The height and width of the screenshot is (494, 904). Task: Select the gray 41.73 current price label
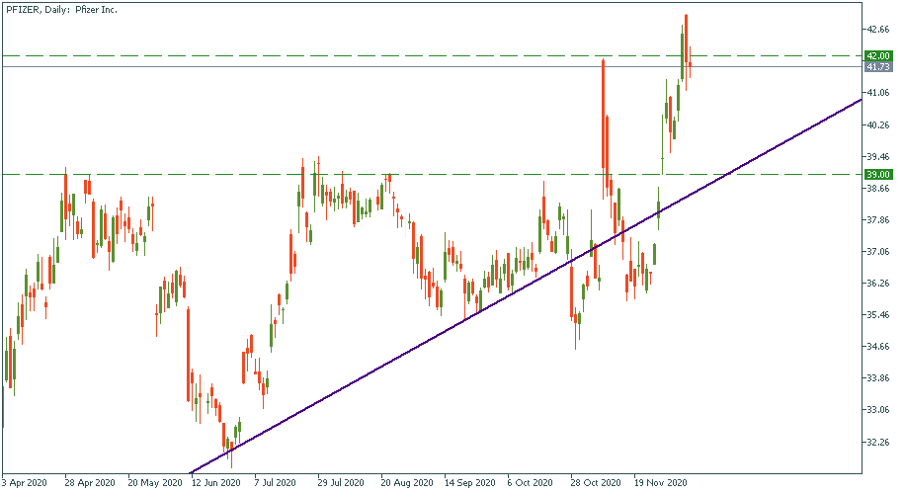[877, 67]
